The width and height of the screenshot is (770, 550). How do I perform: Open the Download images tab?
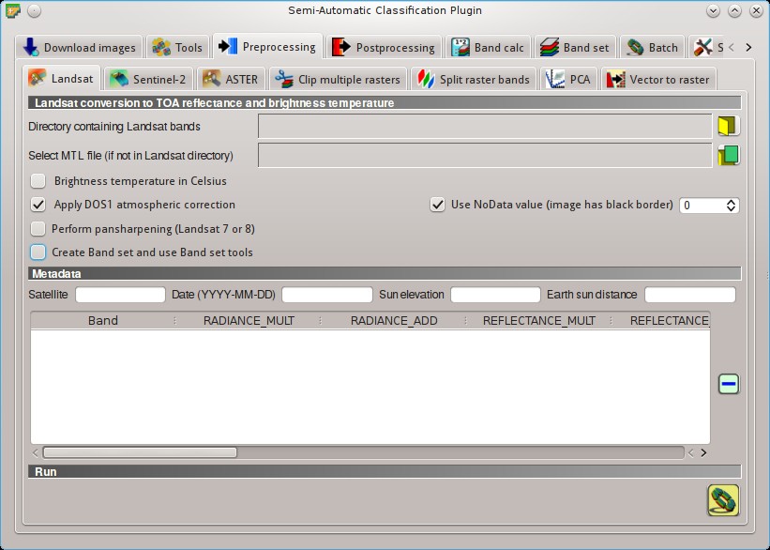tap(79, 48)
